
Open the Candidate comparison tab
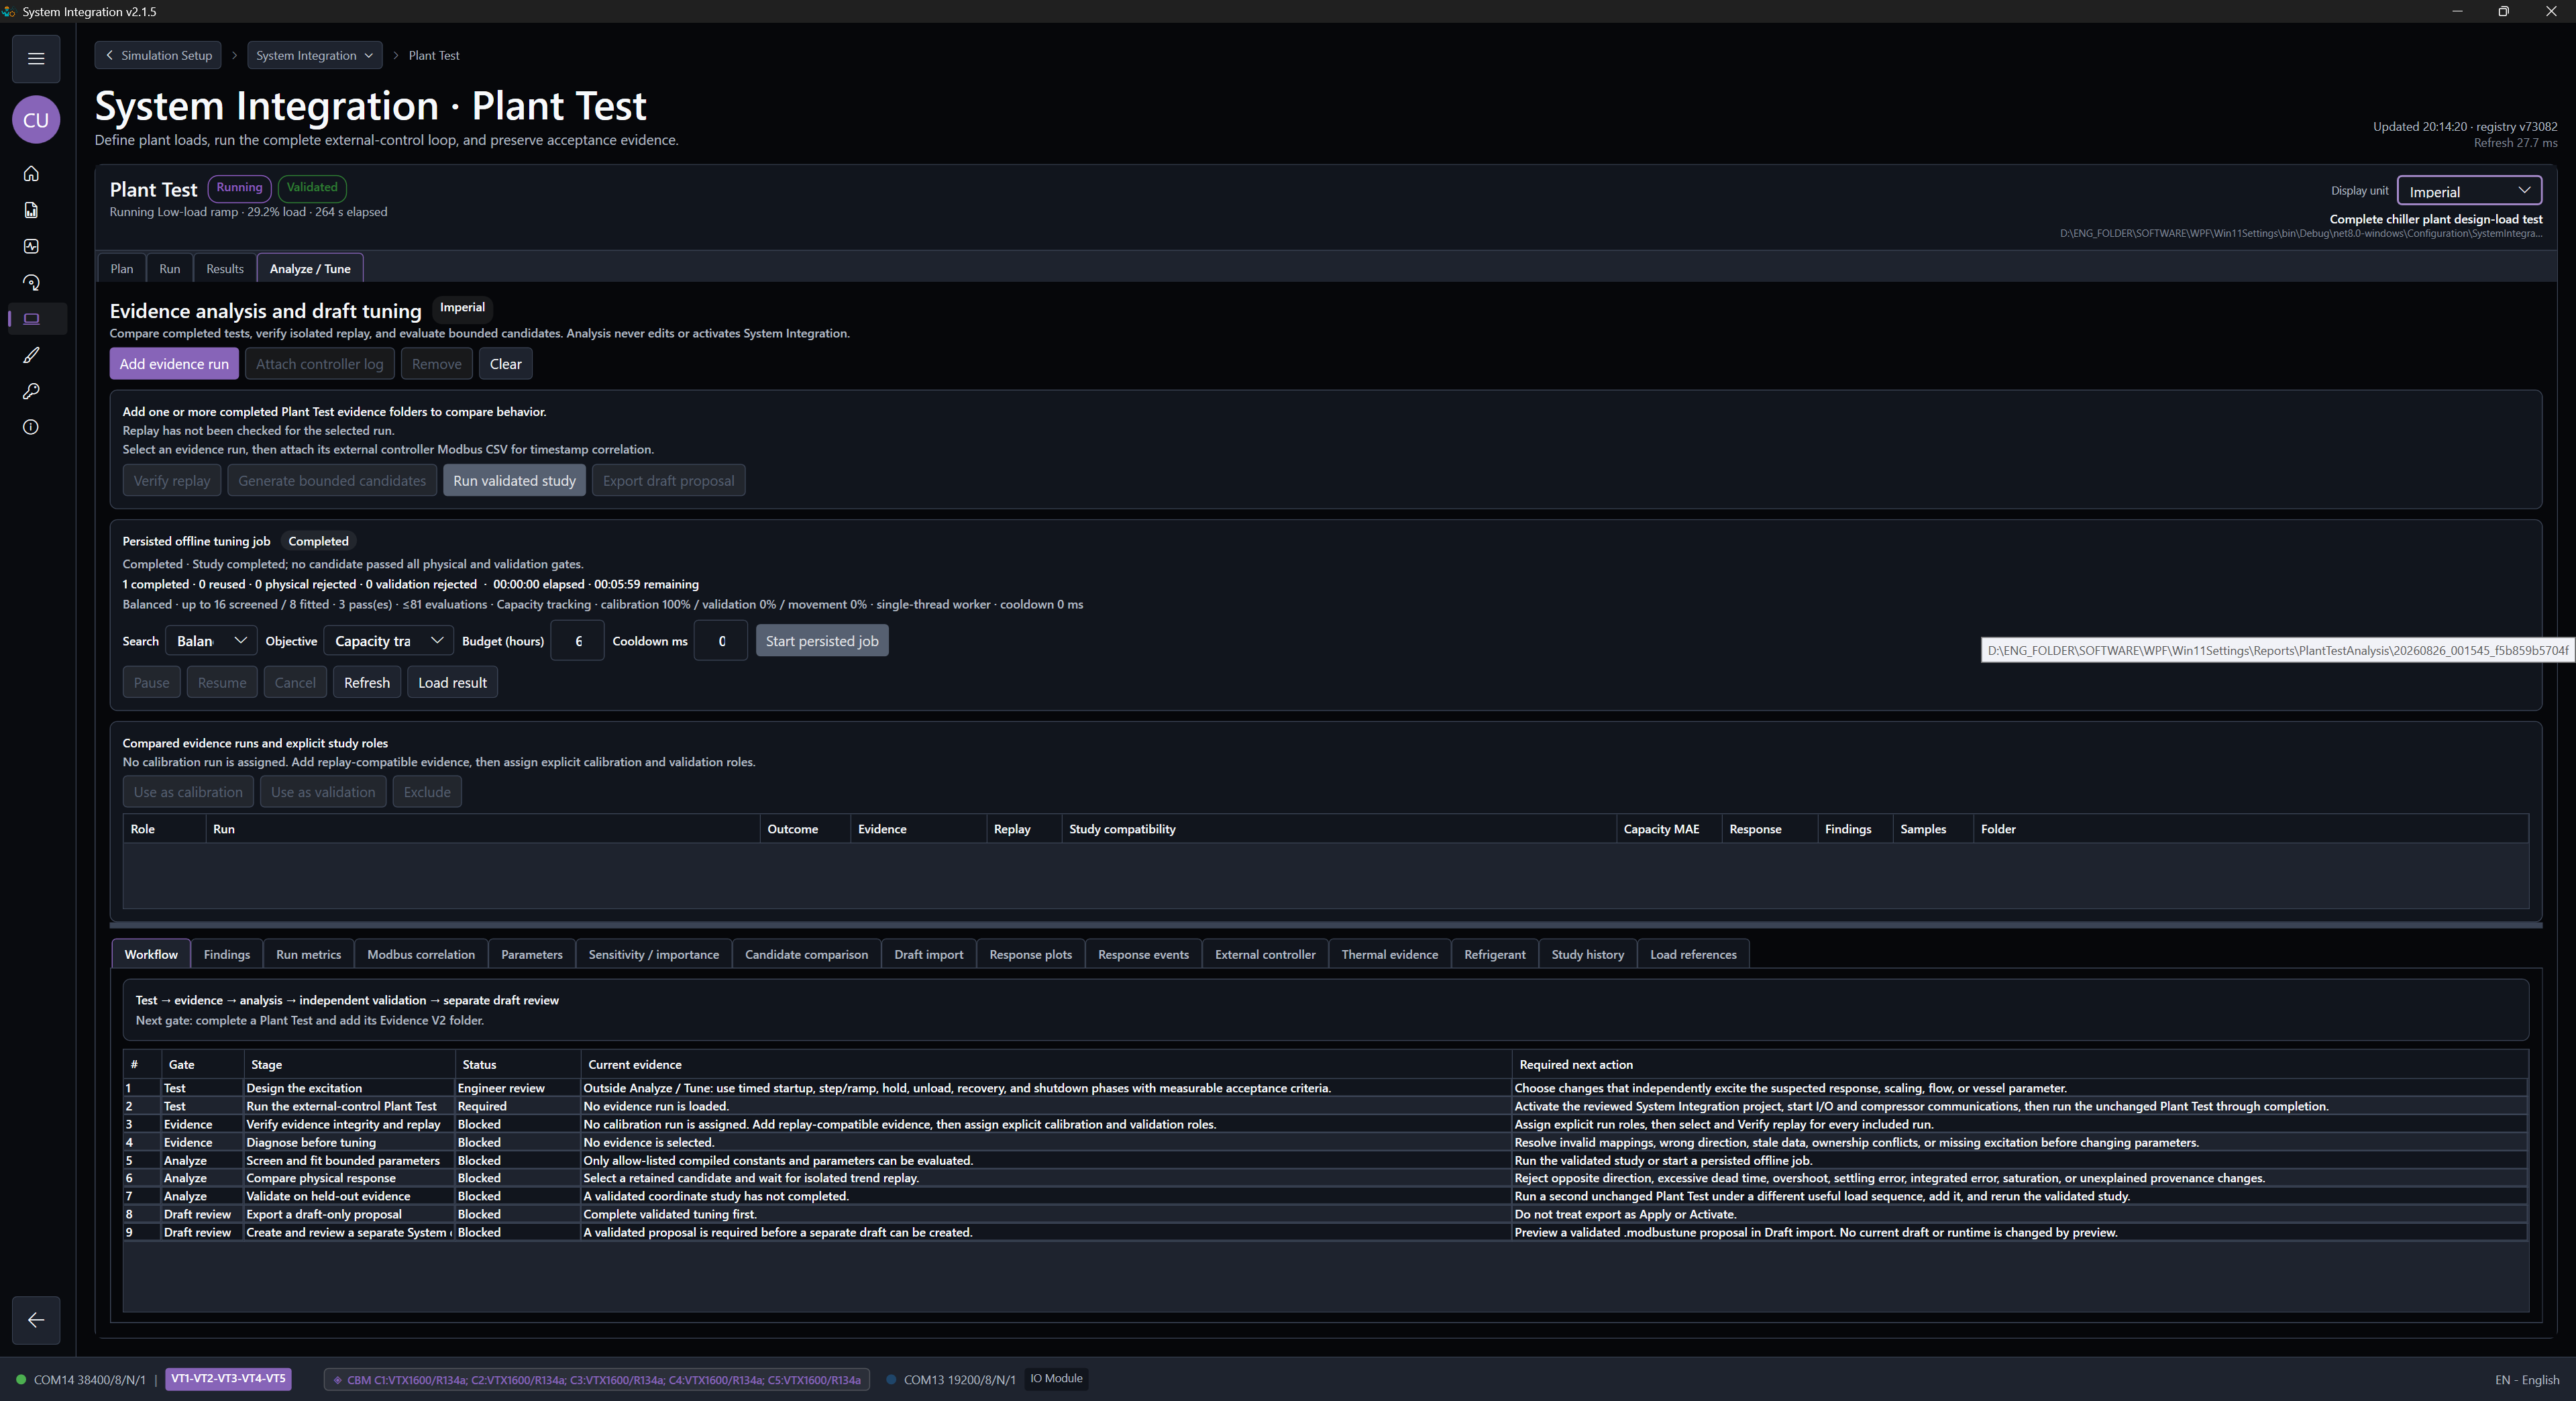[806, 954]
